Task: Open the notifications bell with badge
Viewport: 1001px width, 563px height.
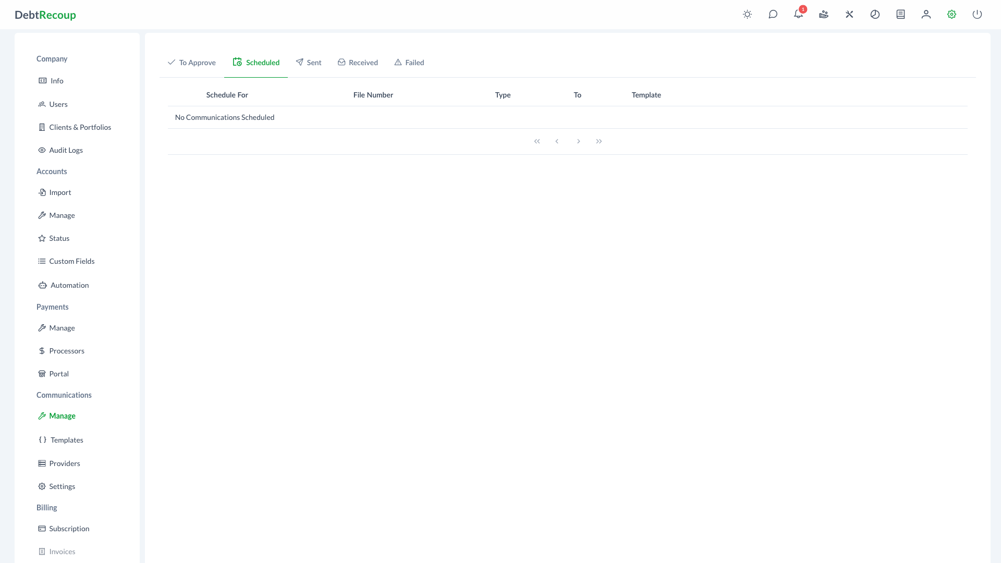Action: coord(798,15)
